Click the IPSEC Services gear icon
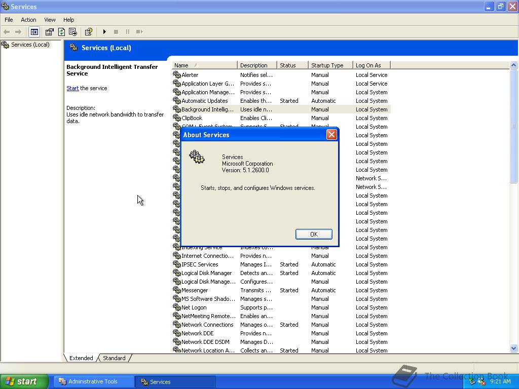519x389 pixels. tap(177, 264)
